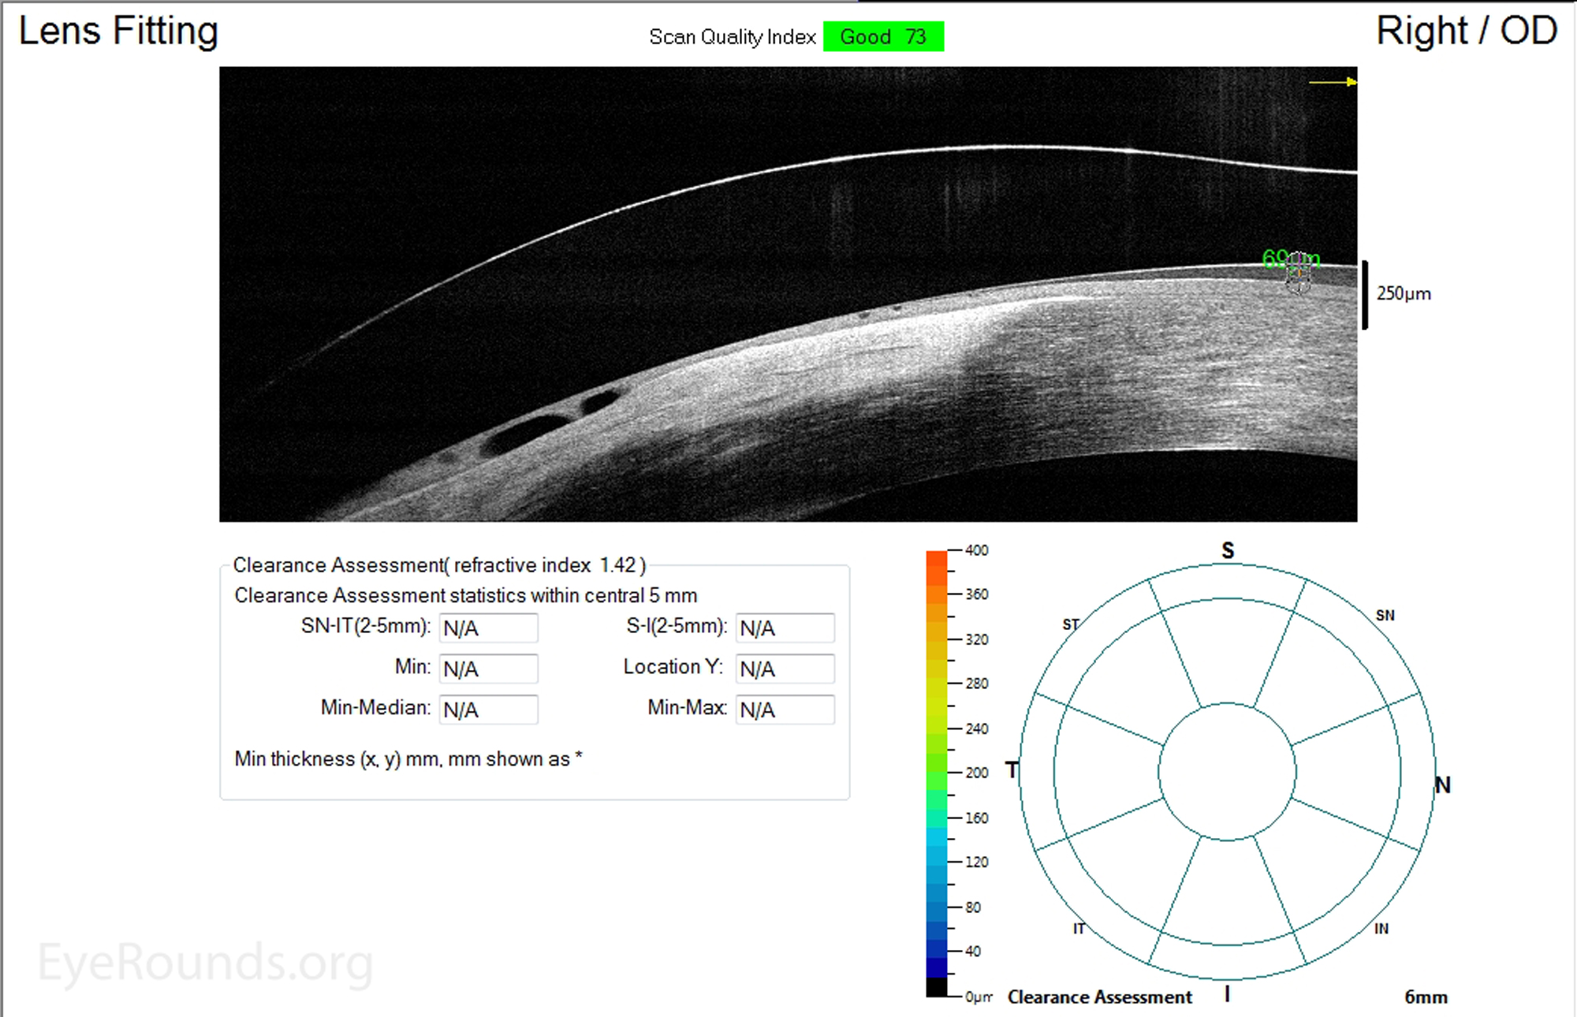This screenshot has height=1017, width=1577.
Task: Click the Good 73 scan quality indicator
Action: [883, 36]
